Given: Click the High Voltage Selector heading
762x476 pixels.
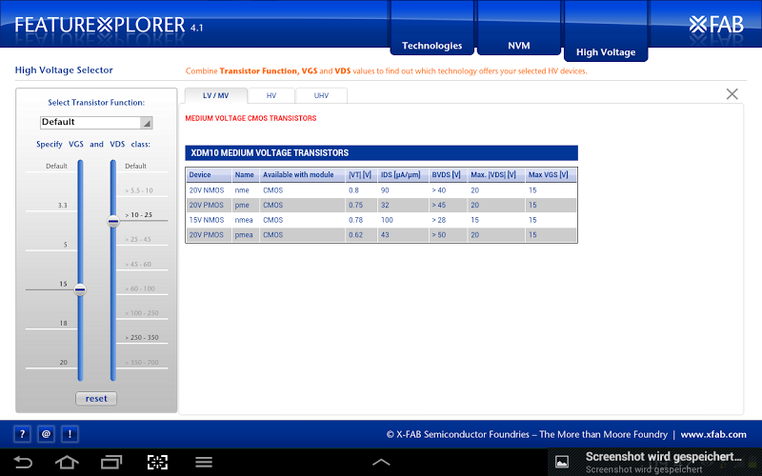Looking at the screenshot, I should 64,69.
